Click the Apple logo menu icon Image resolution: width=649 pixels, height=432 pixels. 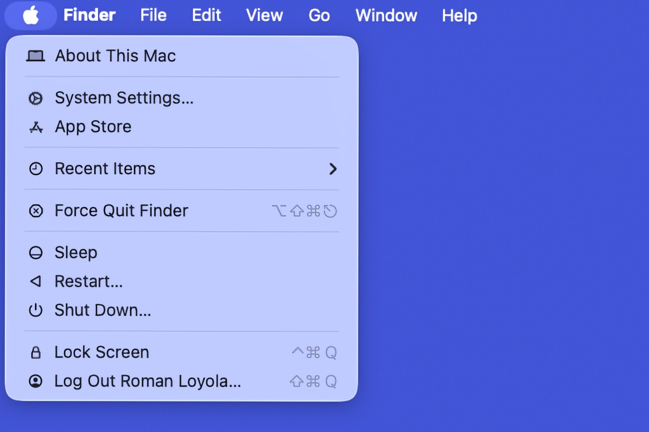(x=31, y=15)
